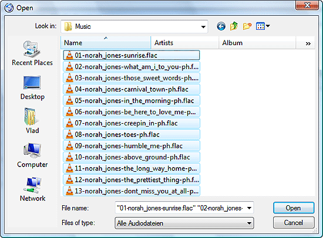Expand Files of type Alle Audiodateien dropdown
323x238 pixels.
click(249, 223)
